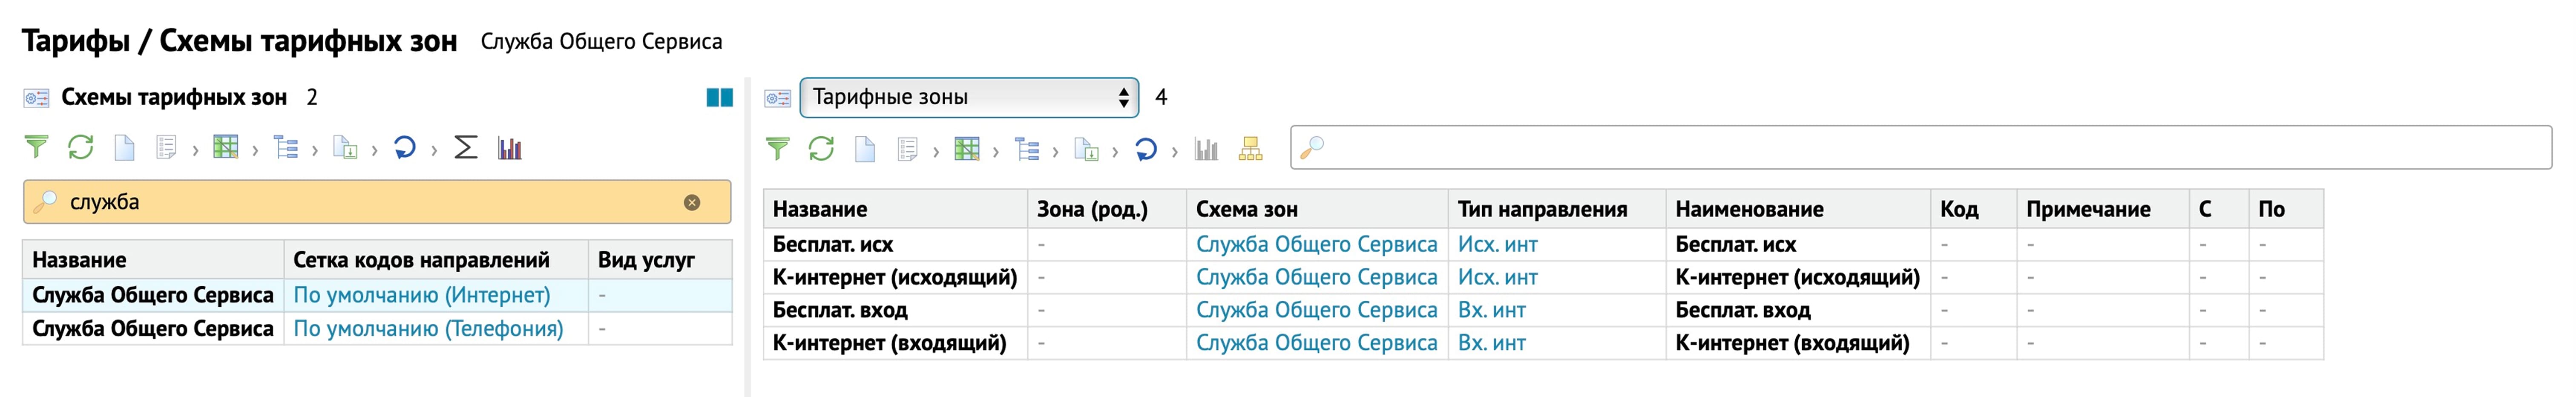This screenshot has width=2576, height=397.
Task: Open the yellow hierarchy diagram icon
Action: click(x=1250, y=149)
